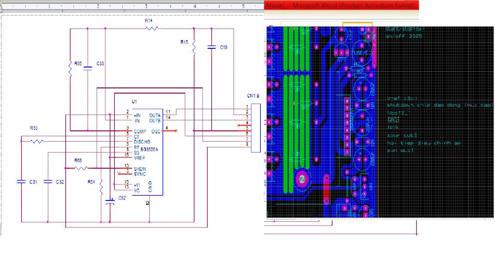The image size is (495, 273).
Task: Click the large grey pad numbered 2
Action: pos(302,179)
